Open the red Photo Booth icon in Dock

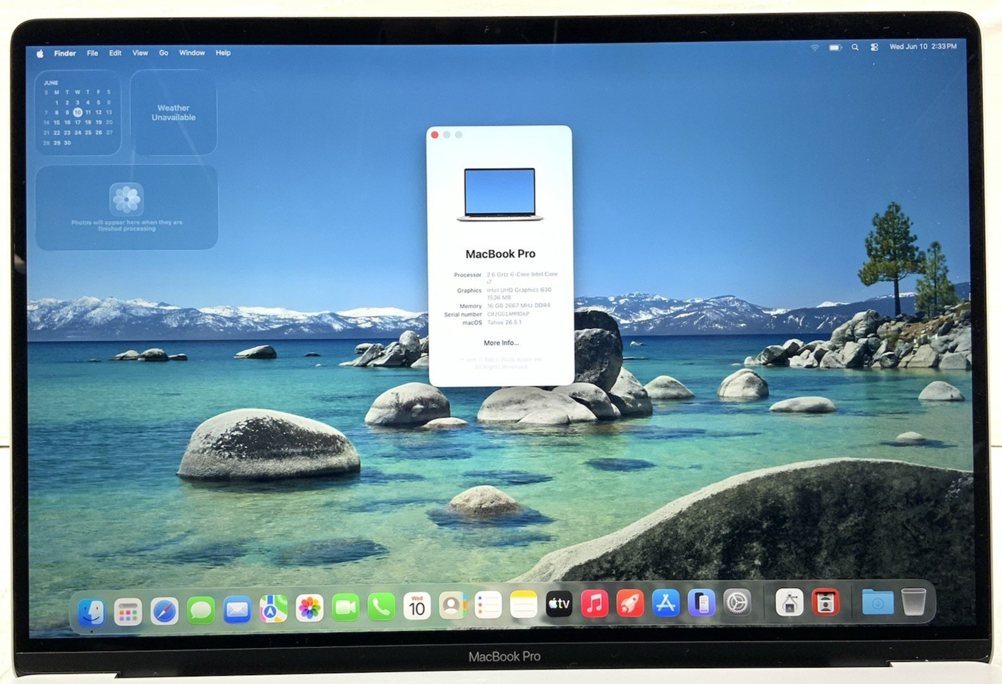coord(826,603)
